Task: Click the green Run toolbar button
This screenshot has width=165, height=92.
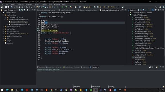Action: click(x=62, y=7)
